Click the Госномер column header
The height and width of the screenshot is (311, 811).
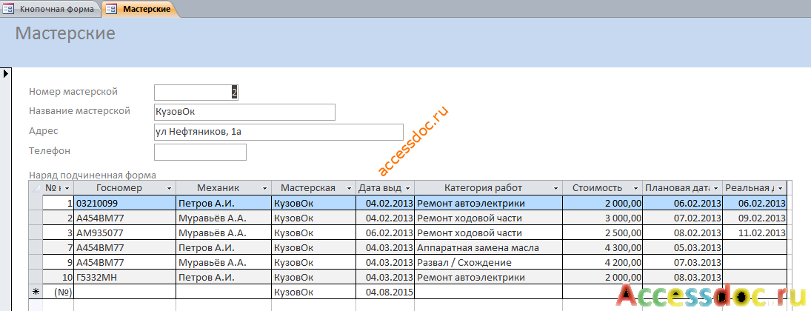[124, 188]
